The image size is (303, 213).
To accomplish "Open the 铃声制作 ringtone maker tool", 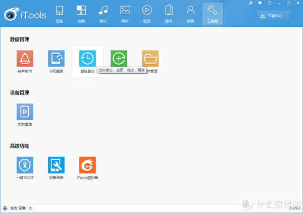I will click(25, 59).
